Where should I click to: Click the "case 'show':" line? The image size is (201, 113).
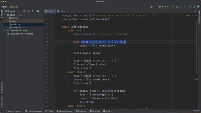[x=76, y=72]
